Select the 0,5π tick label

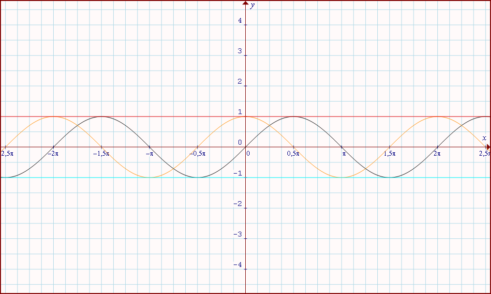[x=293, y=153]
